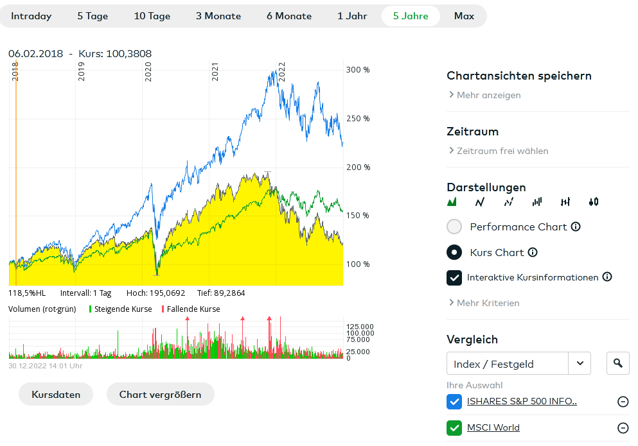Switch to the Intraday time range tab
Viewport: 638px width, 446px height.
coord(31,16)
